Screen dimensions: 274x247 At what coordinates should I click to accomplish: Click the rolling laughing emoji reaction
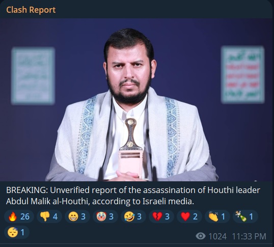[x=133, y=216]
